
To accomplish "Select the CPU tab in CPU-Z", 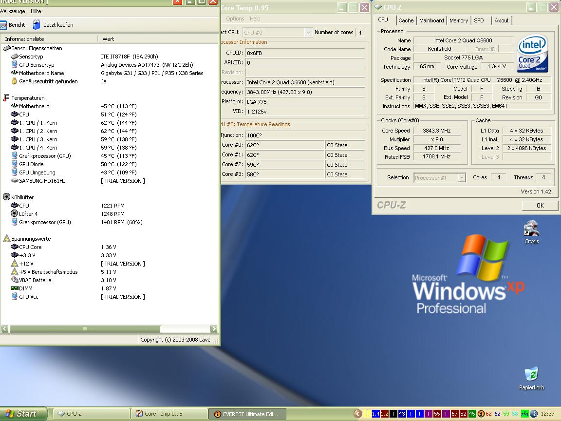I will 383,19.
